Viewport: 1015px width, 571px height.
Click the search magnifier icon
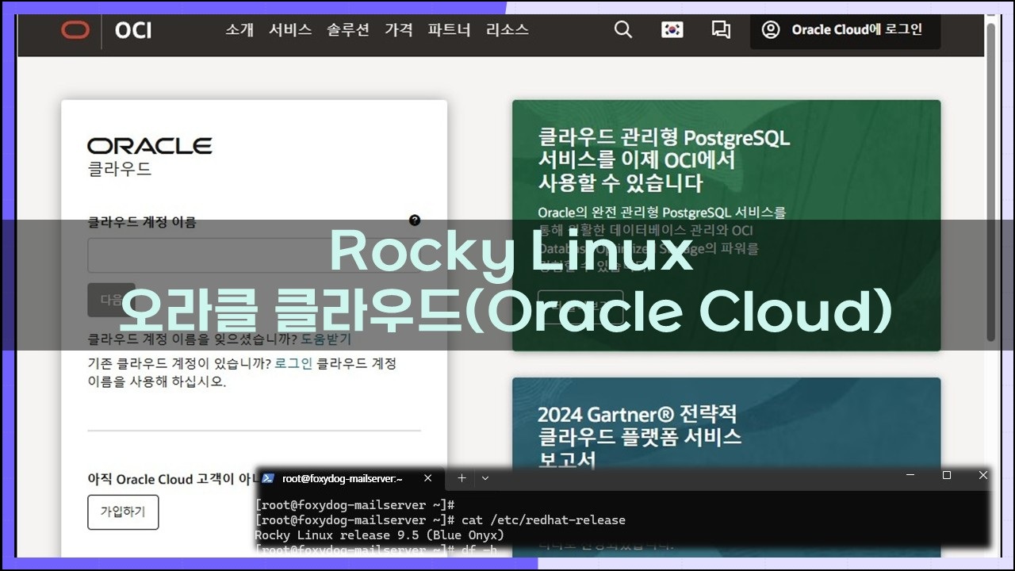[x=623, y=30]
